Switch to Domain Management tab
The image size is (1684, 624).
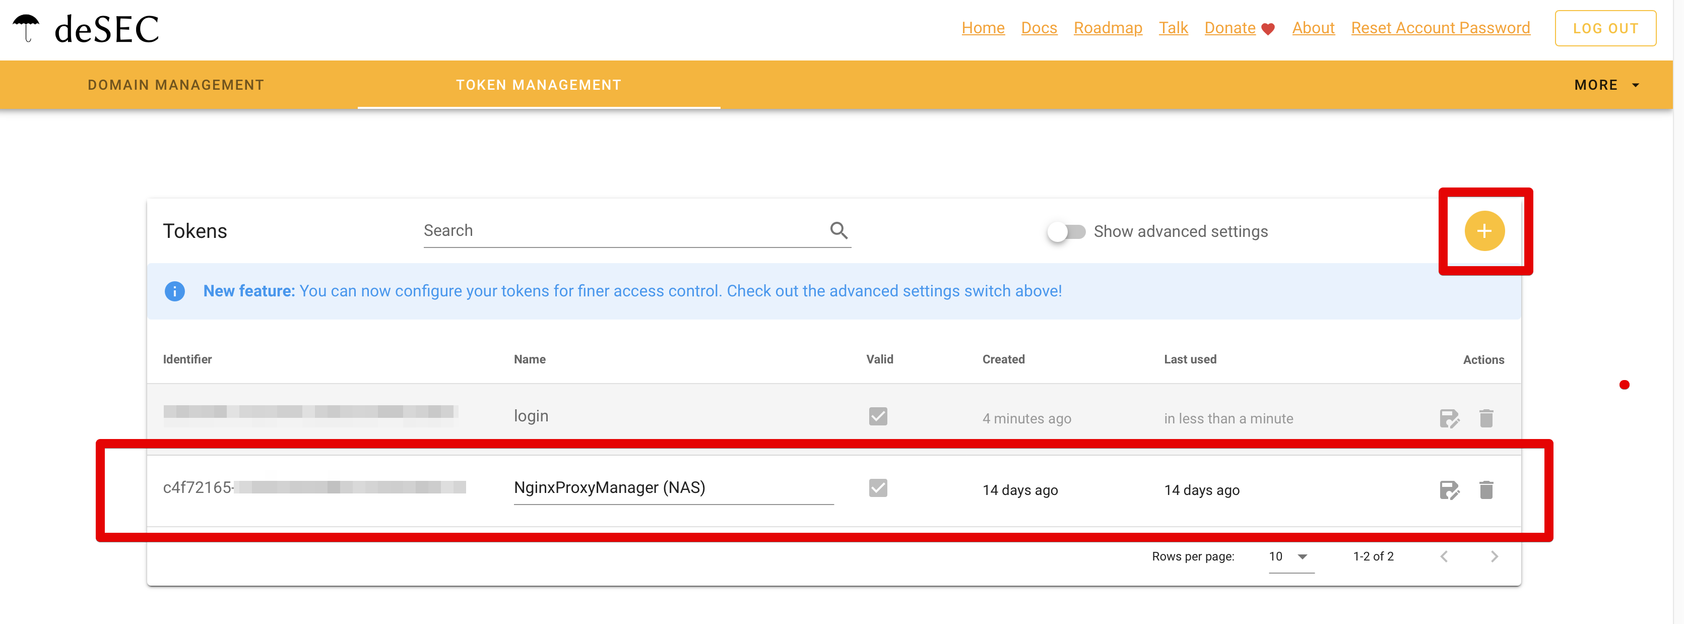176,85
